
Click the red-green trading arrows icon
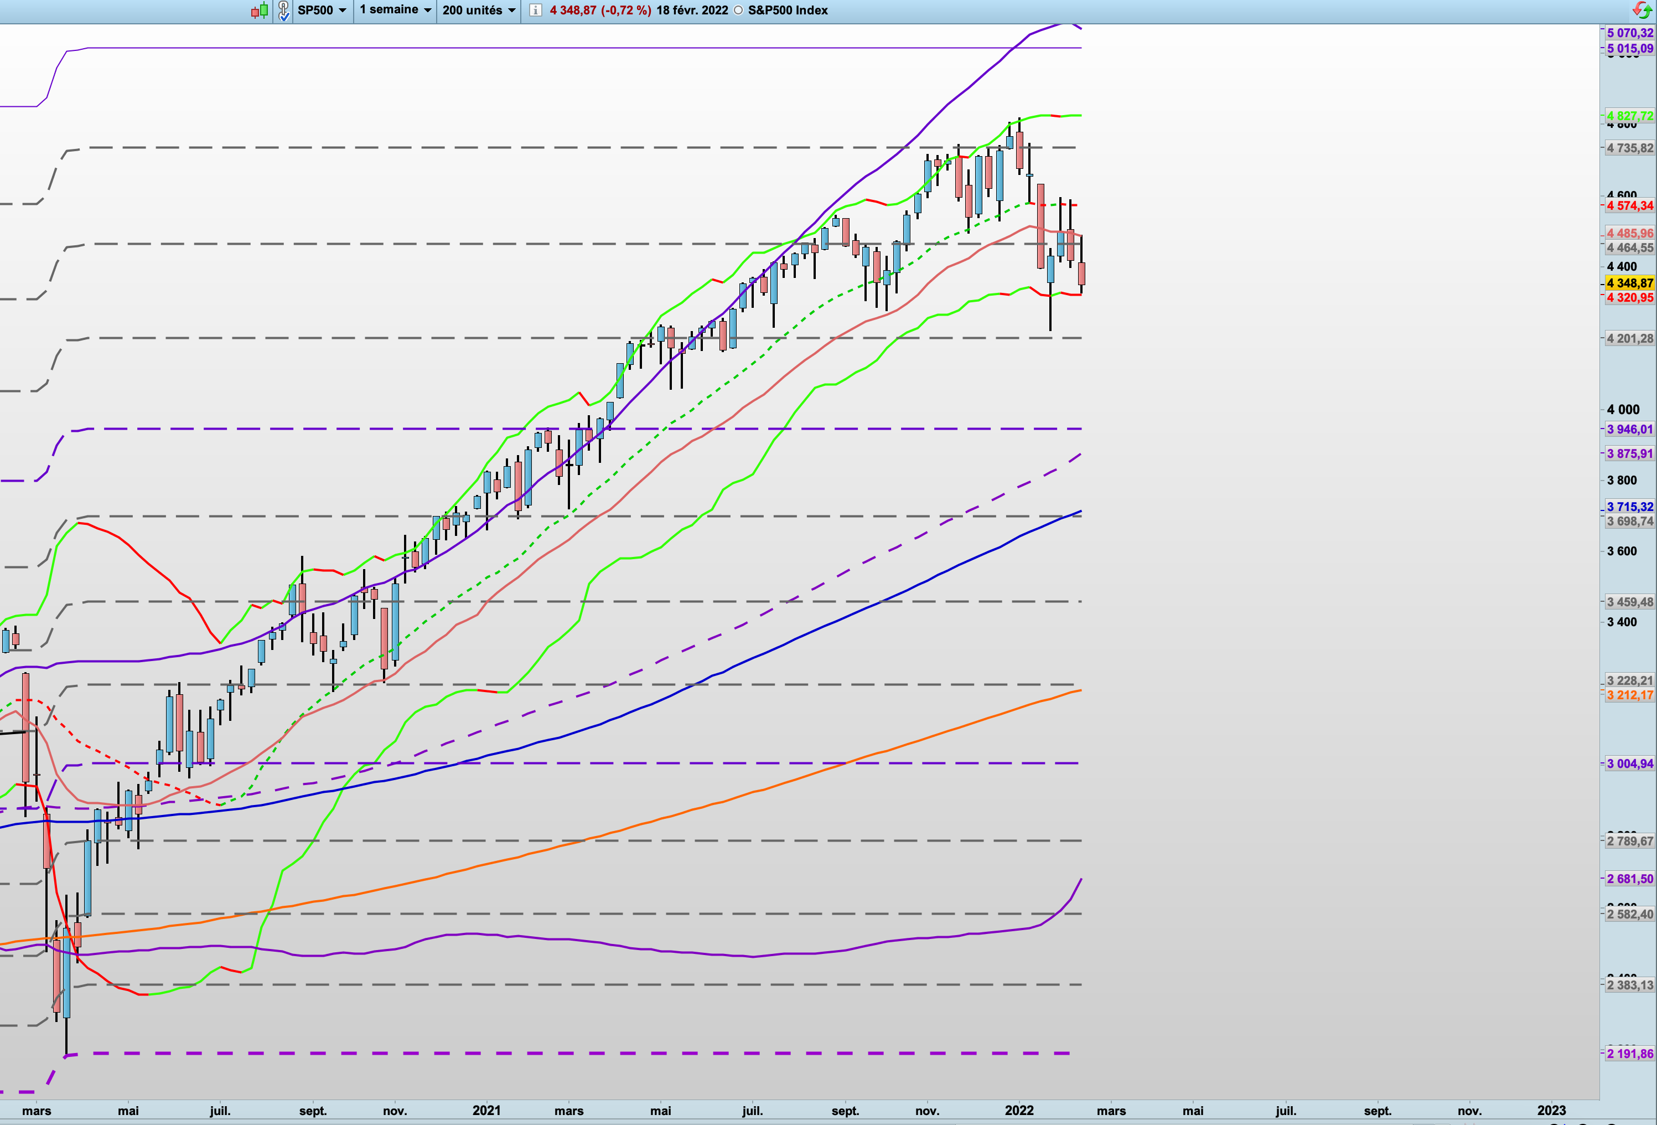click(x=1642, y=10)
